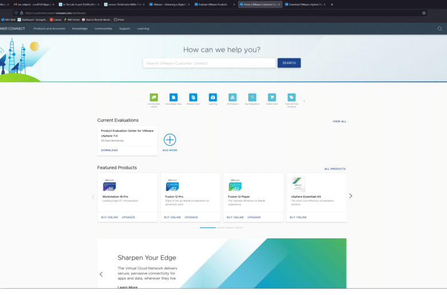Click BUY ONLINE for Workstation 16 Pro
This screenshot has width=447, height=295.
[x=109, y=217]
